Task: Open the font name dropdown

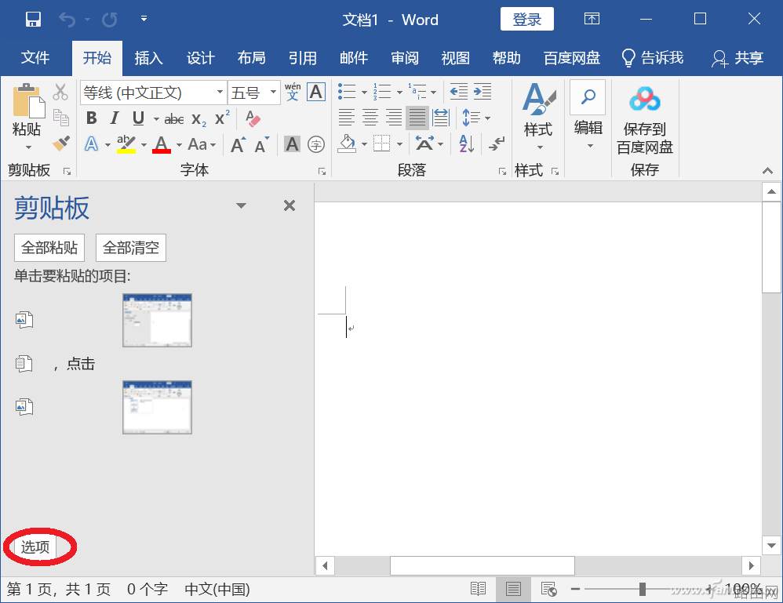Action: 220,92
